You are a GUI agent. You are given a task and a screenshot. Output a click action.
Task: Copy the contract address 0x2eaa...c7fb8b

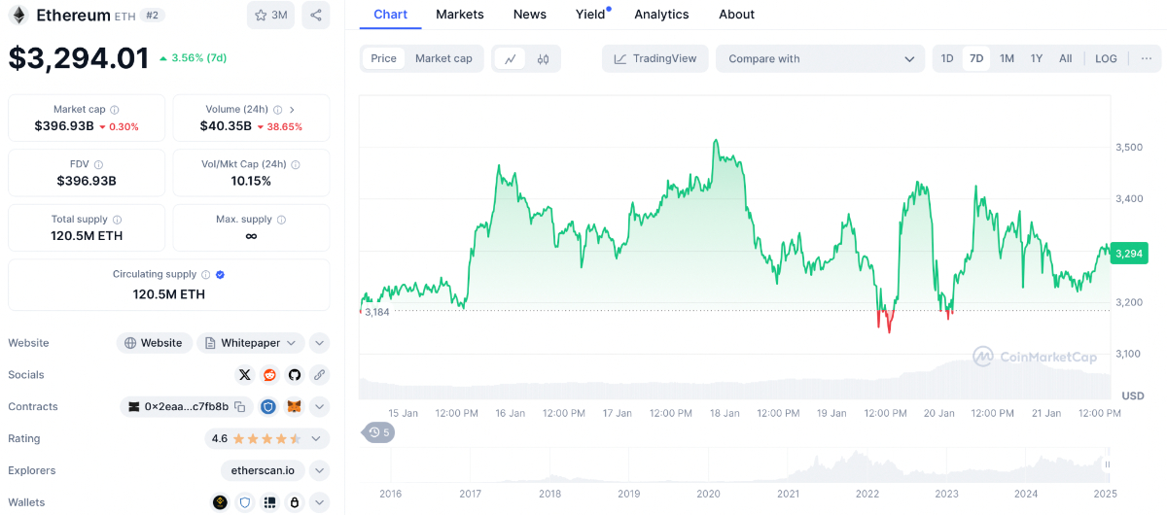coord(240,407)
